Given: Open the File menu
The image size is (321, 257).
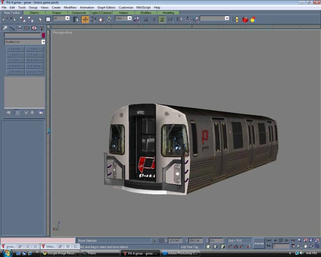Looking at the screenshot, I should 4,8.
